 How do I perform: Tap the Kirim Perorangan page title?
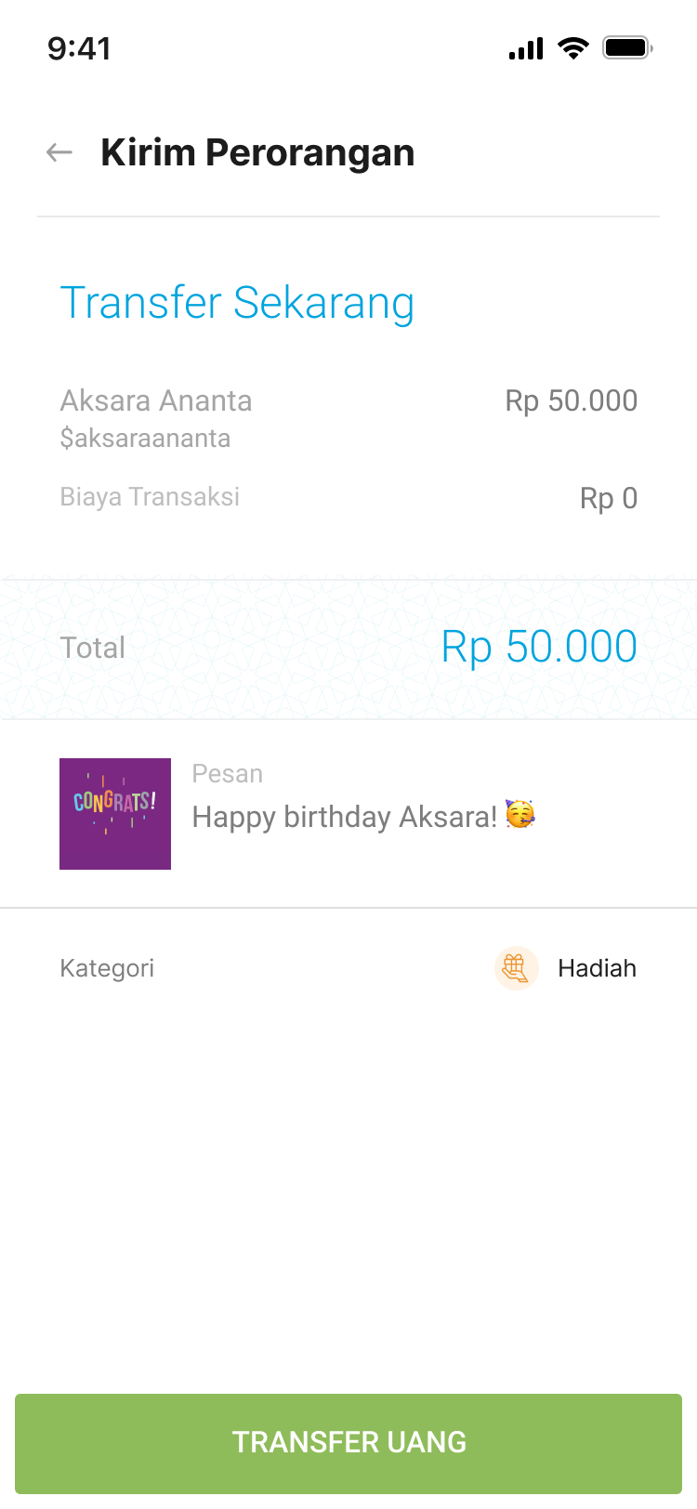(257, 152)
